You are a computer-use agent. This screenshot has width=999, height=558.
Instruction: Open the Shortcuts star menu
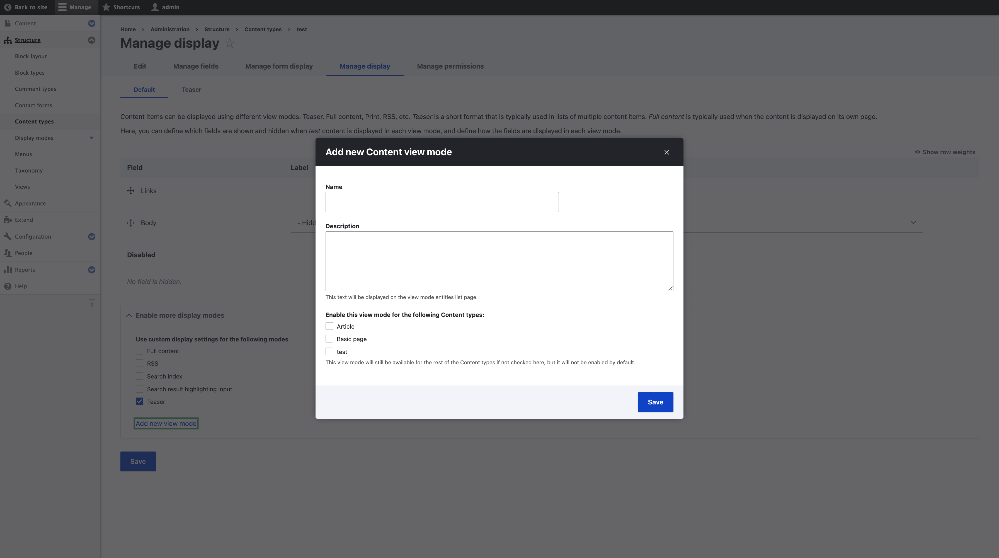[x=106, y=7]
